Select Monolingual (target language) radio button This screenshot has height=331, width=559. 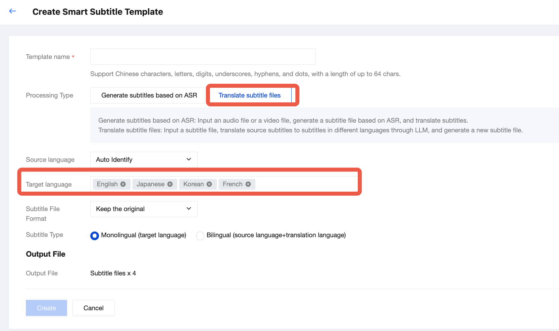point(95,236)
